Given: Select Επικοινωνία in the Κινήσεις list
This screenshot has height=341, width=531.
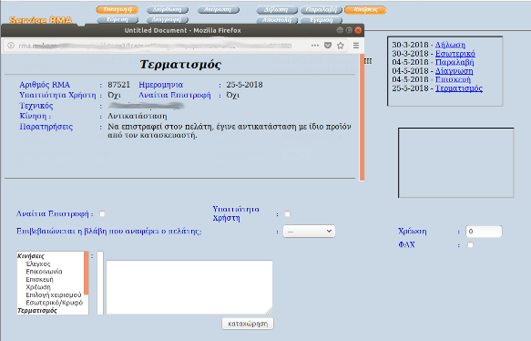Looking at the screenshot, I should [44, 272].
